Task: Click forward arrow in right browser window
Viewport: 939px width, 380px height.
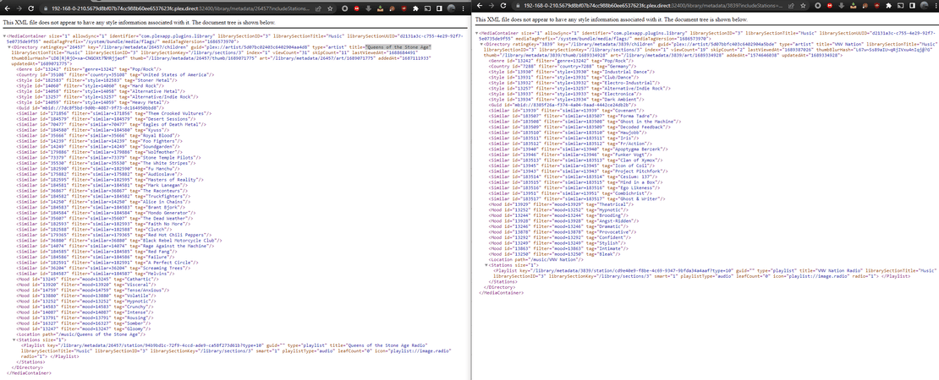Action: click(491, 5)
